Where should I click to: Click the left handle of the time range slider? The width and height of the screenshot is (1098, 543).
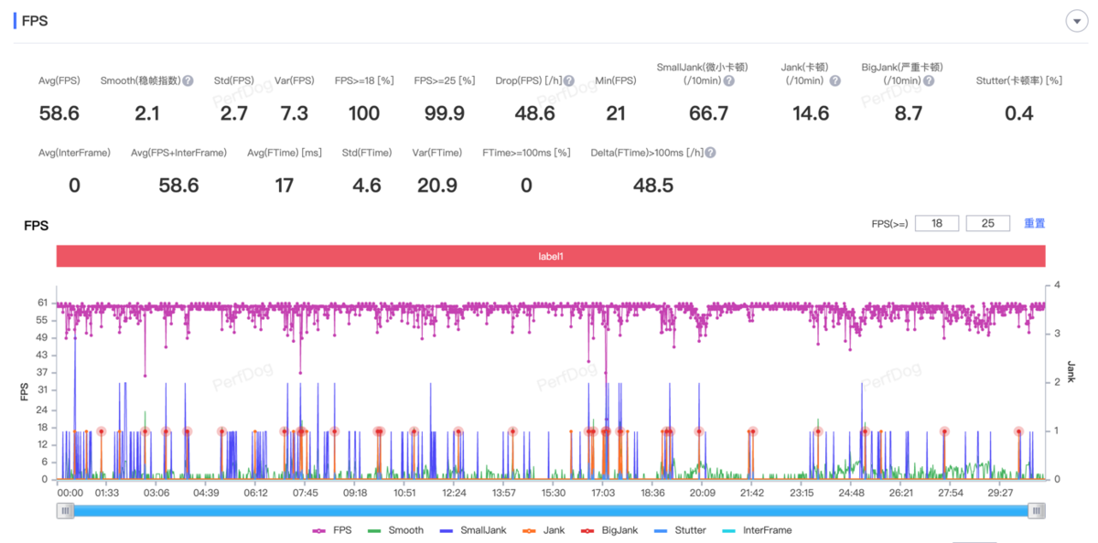(x=65, y=511)
